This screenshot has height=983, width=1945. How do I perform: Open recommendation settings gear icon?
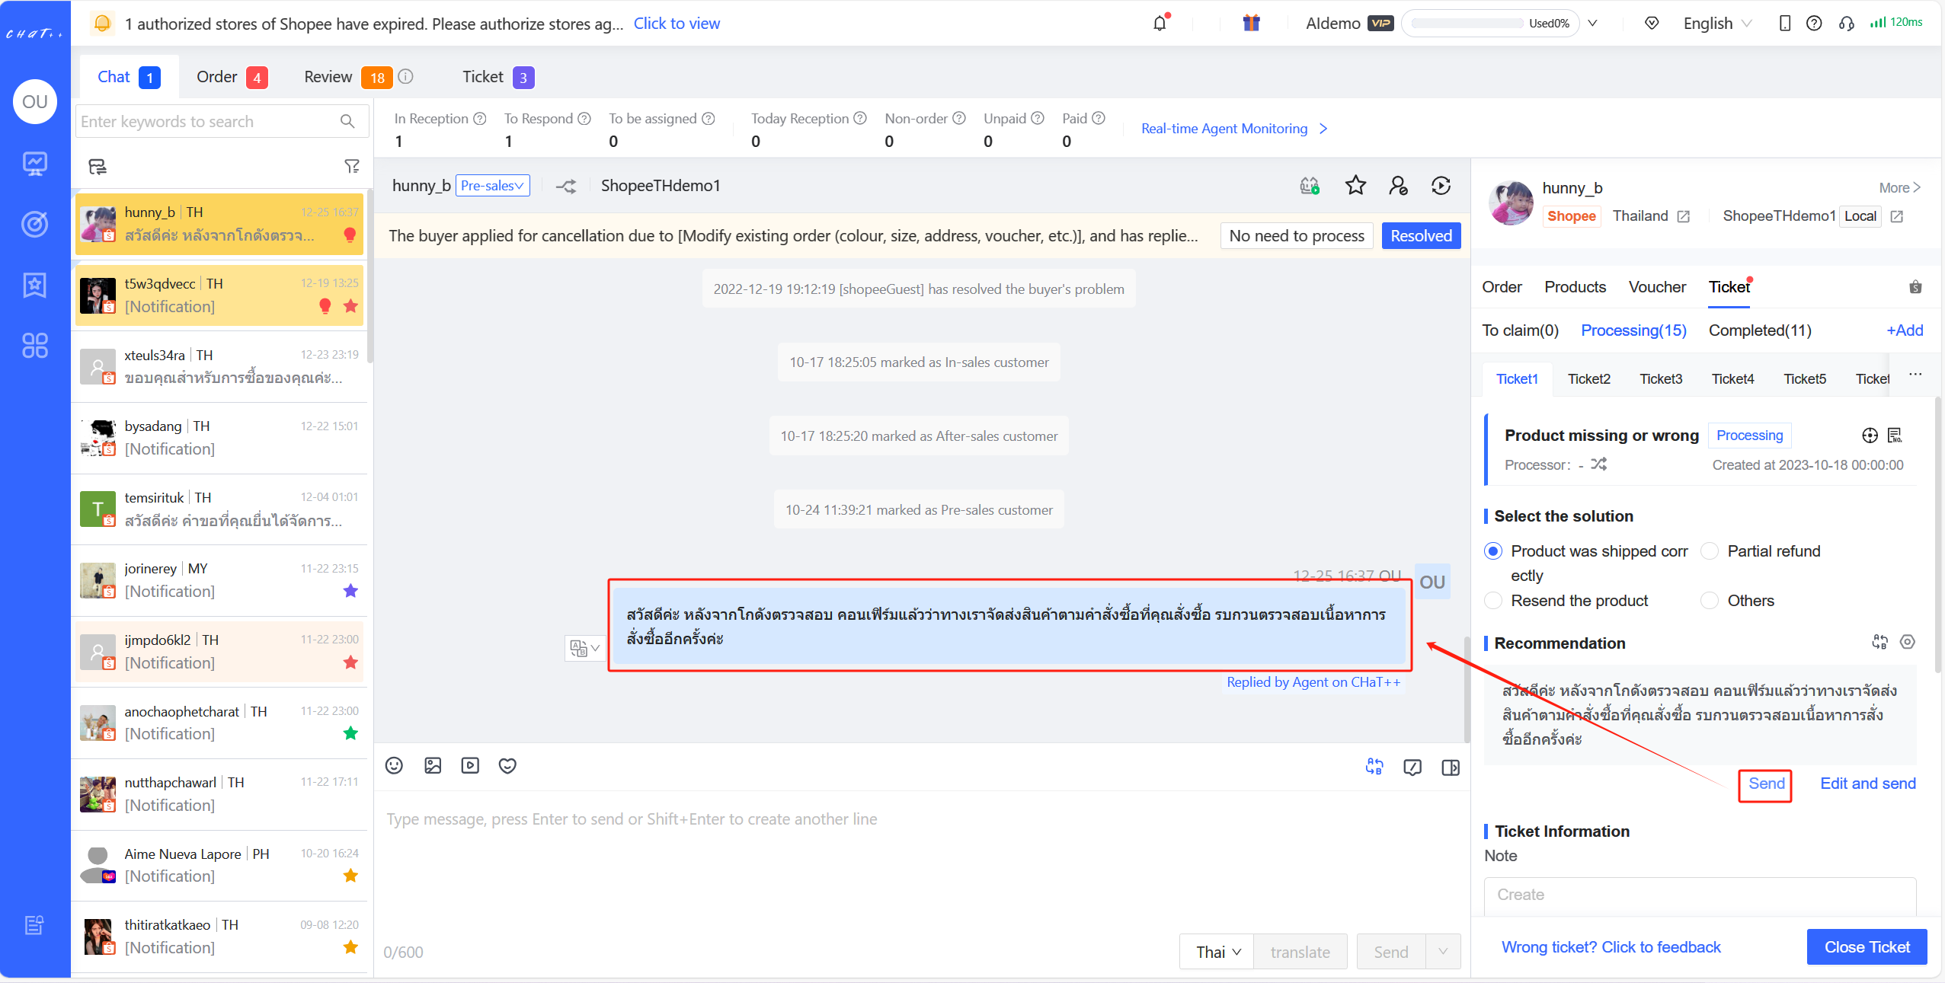coord(1908,642)
